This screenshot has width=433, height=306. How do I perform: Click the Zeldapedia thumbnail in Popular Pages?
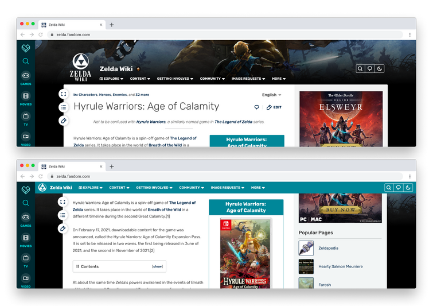pos(306,248)
